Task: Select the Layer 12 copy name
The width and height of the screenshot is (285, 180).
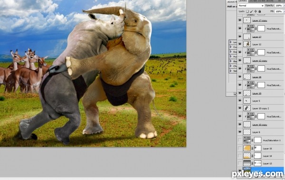Action: [x=260, y=61]
